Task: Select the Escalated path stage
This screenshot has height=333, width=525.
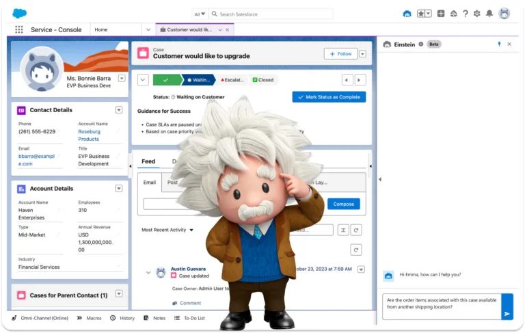Action: [232, 80]
